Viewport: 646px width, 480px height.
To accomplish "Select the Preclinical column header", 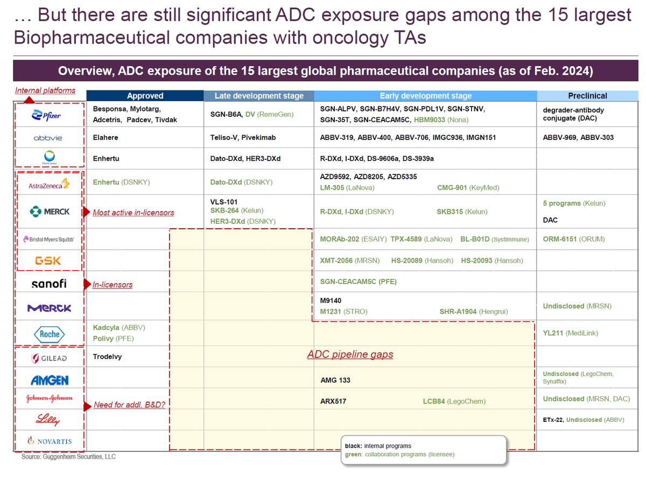I will pos(587,95).
